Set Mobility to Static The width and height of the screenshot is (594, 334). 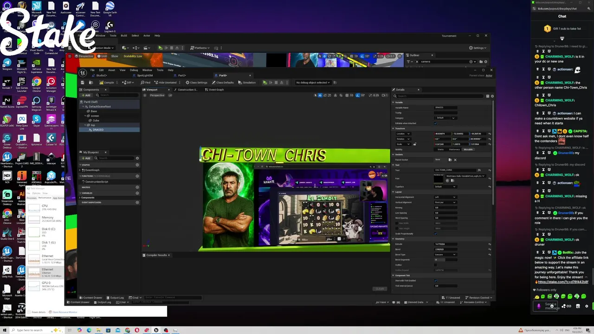pyautogui.click(x=440, y=149)
